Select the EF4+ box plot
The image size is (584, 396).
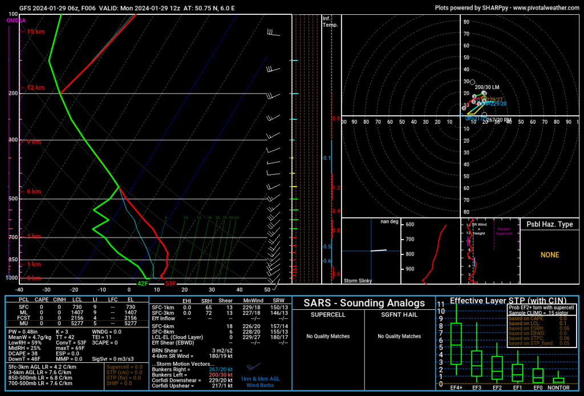(x=456, y=344)
